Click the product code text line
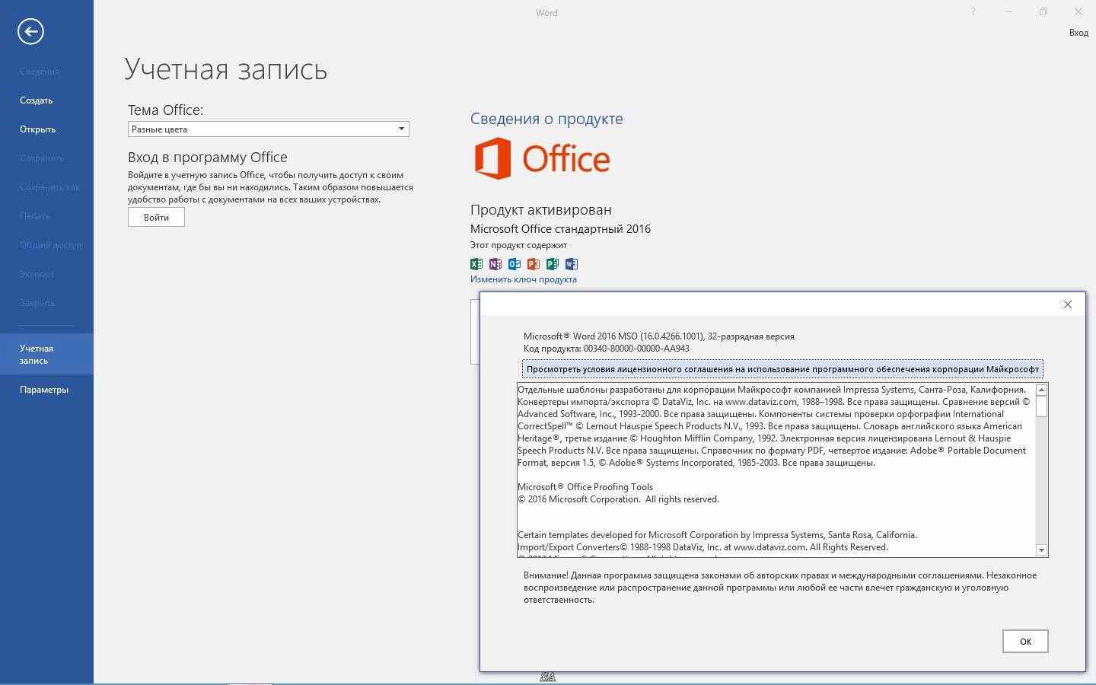Image resolution: width=1096 pixels, height=685 pixels. [x=606, y=349]
